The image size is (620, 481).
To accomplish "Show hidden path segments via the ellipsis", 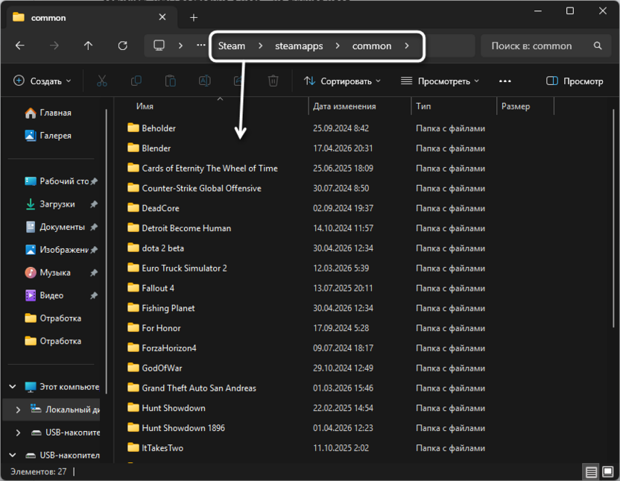I will coord(201,45).
